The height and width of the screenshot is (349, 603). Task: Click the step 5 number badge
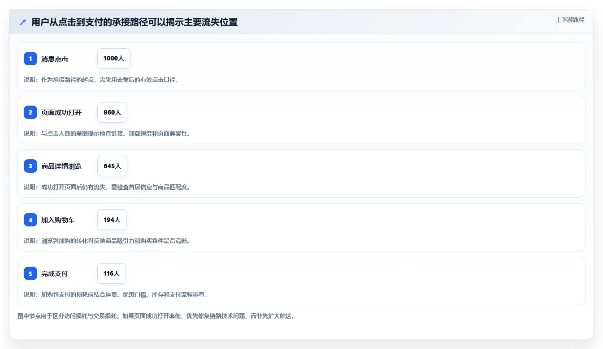30,273
